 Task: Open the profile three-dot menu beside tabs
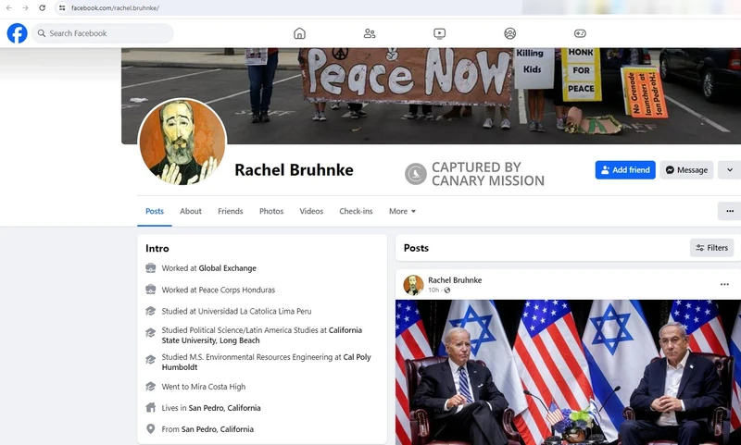point(730,211)
